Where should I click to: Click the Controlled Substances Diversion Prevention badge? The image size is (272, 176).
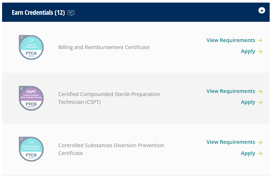(31, 149)
